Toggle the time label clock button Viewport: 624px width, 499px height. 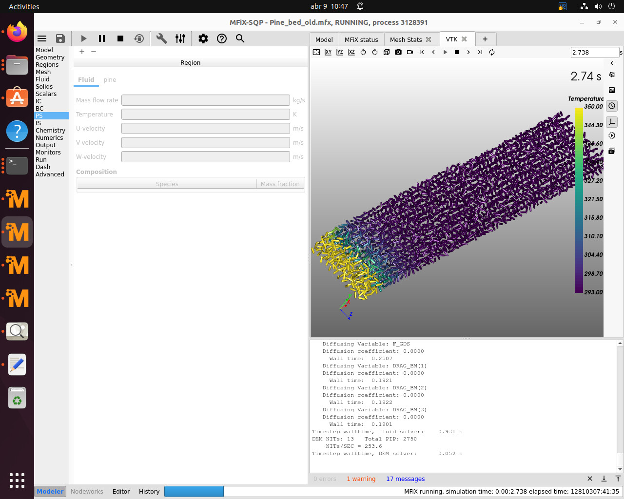[612, 106]
